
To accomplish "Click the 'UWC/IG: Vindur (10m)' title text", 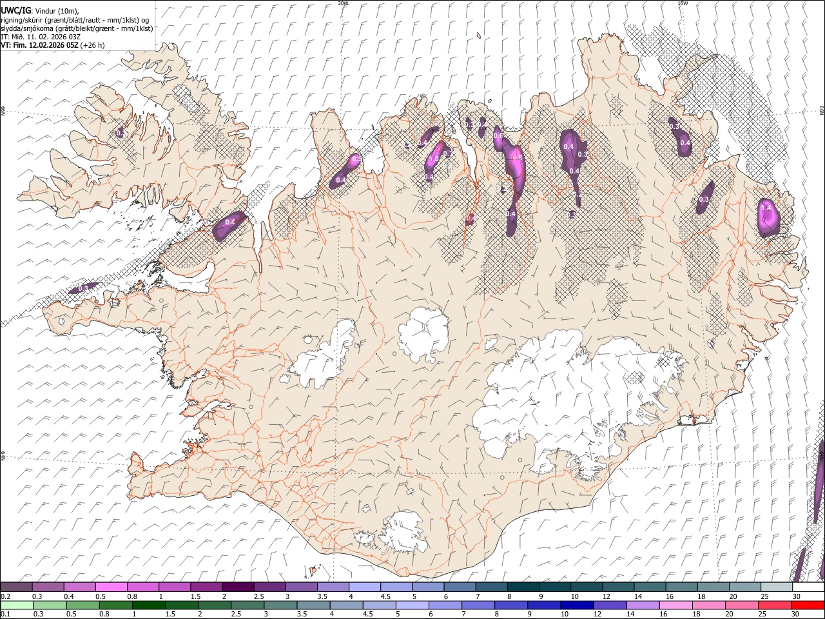I will pyautogui.click(x=39, y=10).
